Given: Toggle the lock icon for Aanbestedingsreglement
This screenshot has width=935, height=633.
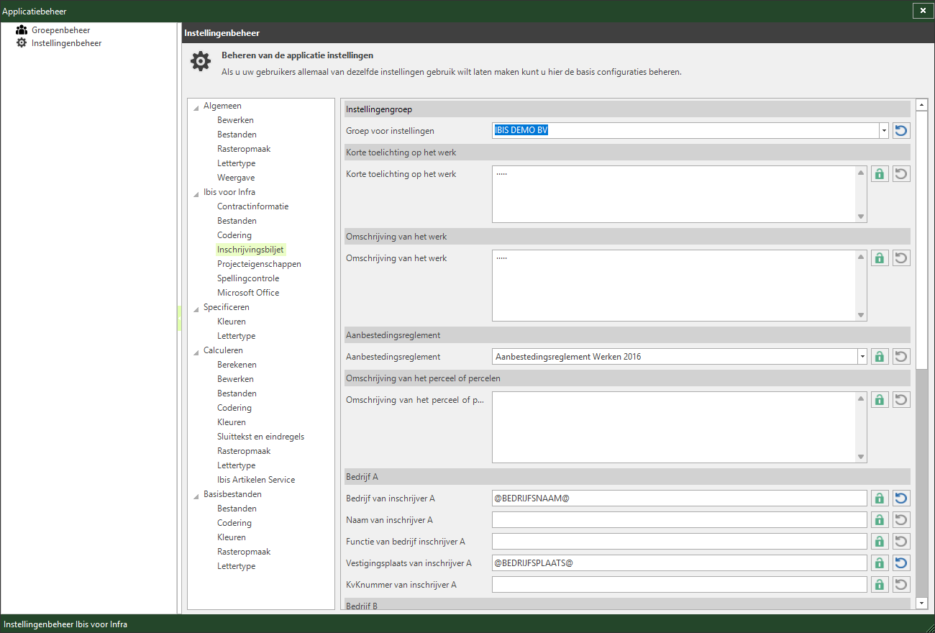Looking at the screenshot, I should [880, 356].
